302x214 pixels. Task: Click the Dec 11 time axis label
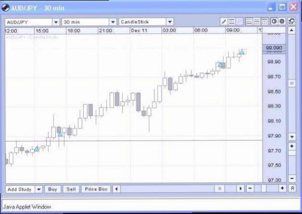coord(139,31)
